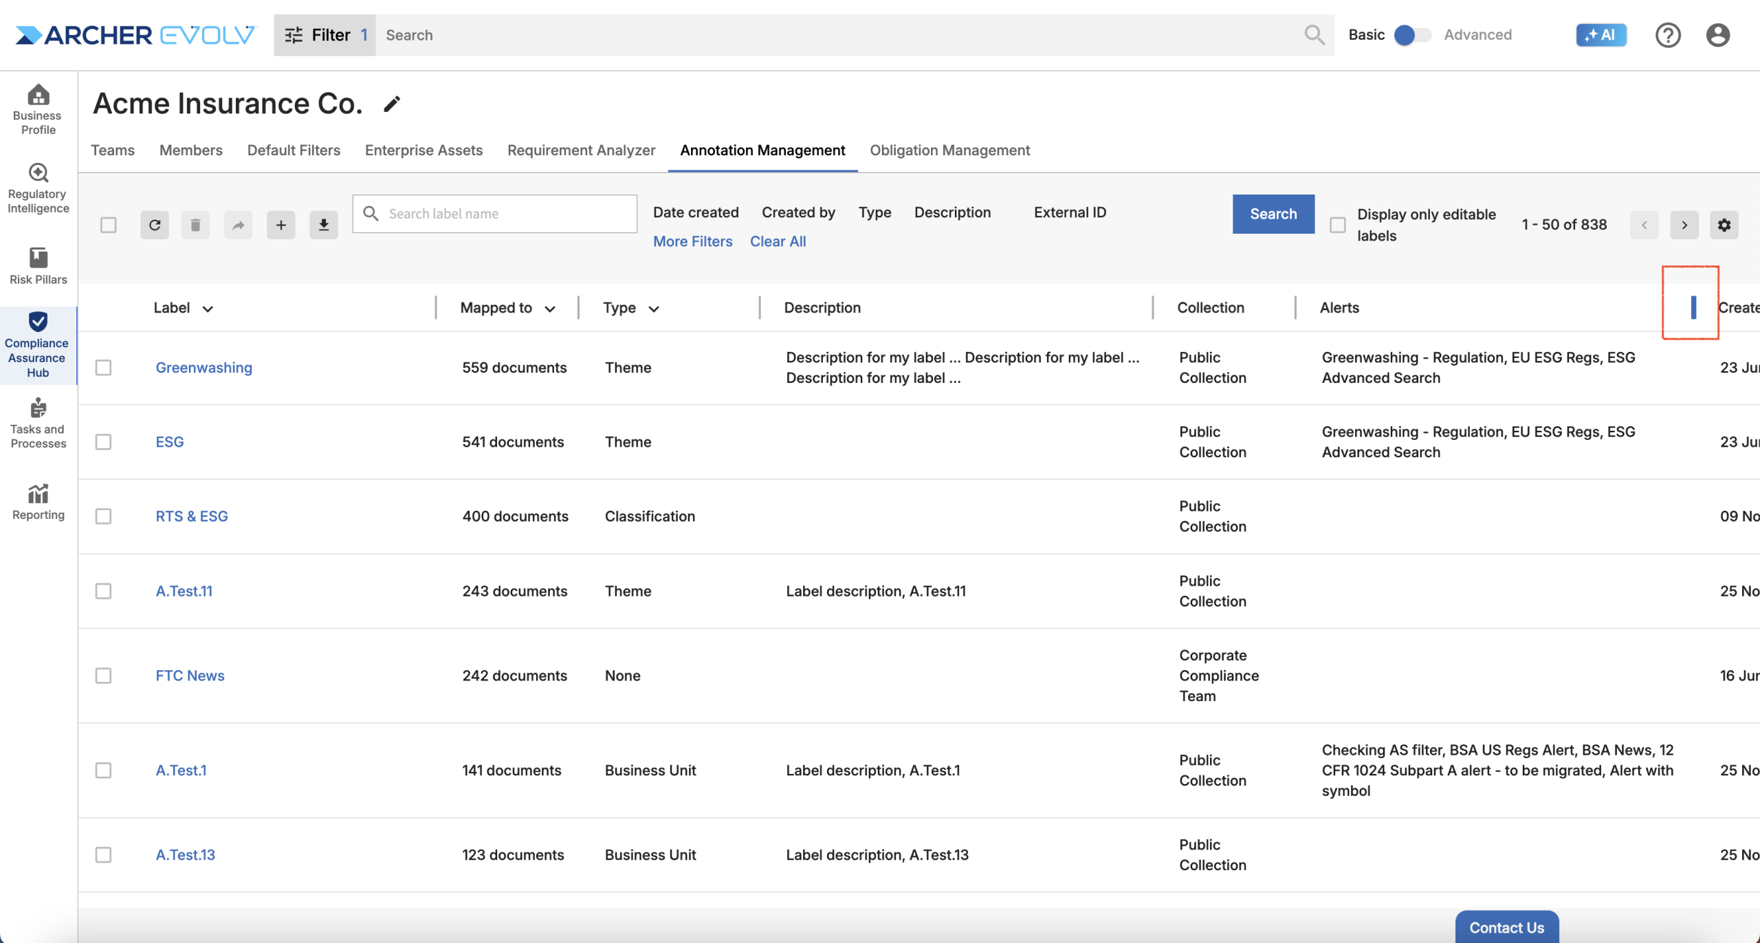Viewport: 1760px width, 943px height.
Task: Select the RTS & ESG row checkbox
Action: point(103,516)
